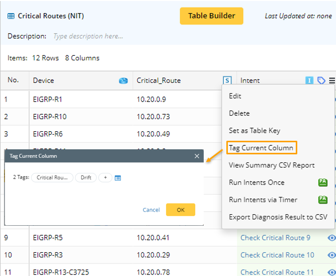
Task: Open the Check Critical Route 9 link
Action: point(275,238)
